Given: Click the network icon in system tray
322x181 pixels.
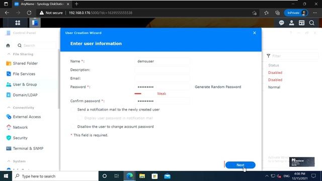Looking at the screenshot, I should pos(273,176).
